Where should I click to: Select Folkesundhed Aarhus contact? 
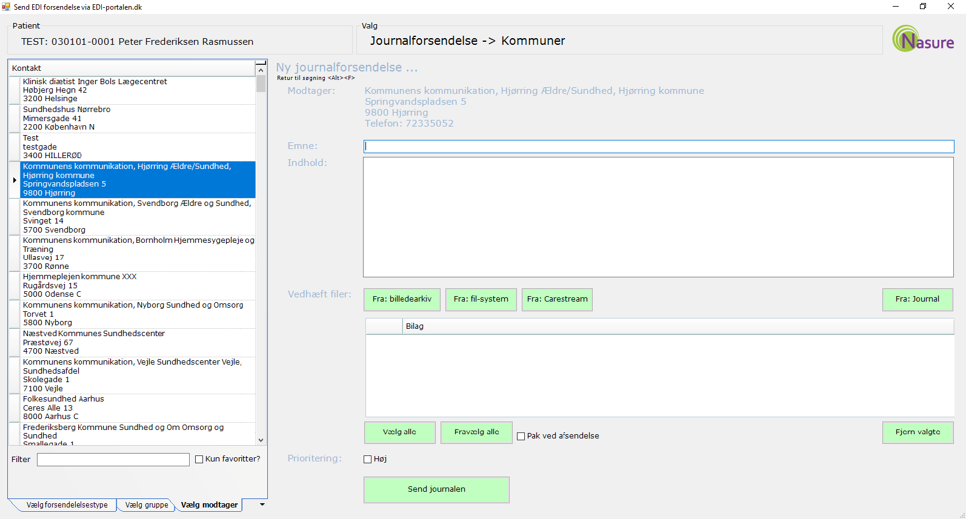click(138, 408)
